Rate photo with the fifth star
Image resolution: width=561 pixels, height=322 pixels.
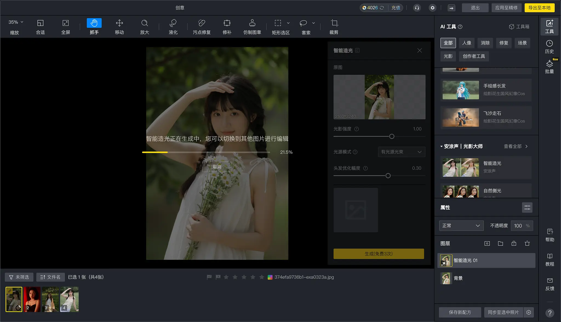pyautogui.click(x=262, y=277)
